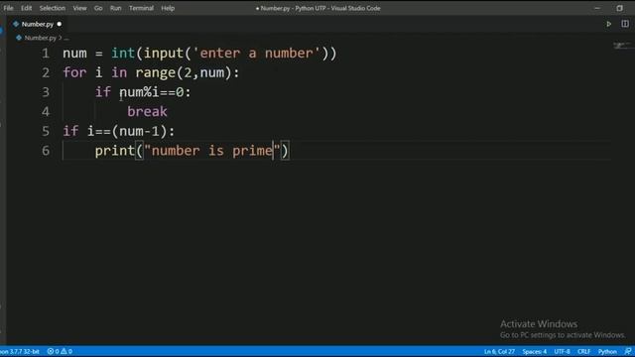Screen dimensions: 635x357
Task: Split the editor with layout icon
Action: click(625, 24)
